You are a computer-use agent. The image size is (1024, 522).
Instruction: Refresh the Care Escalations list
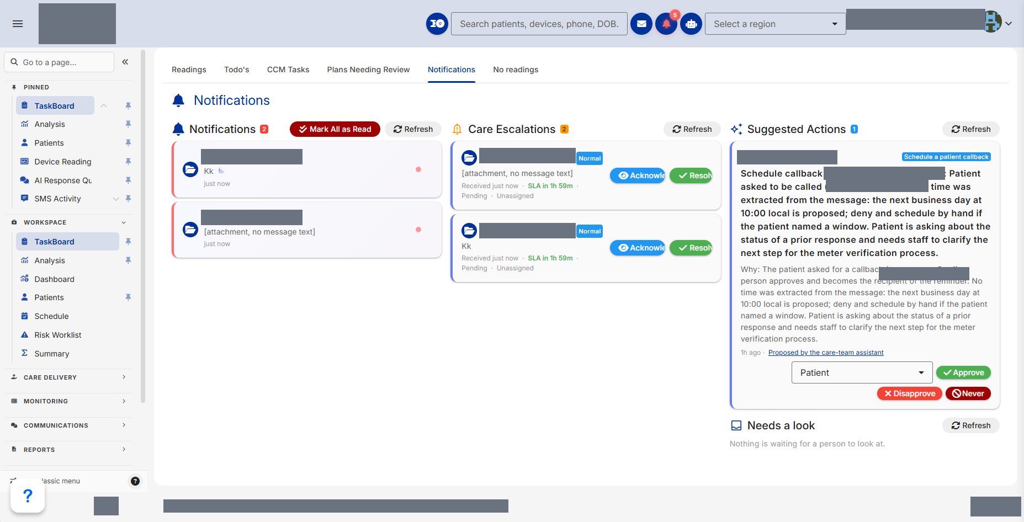pos(692,129)
